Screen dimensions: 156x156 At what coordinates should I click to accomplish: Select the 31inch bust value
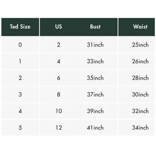(x=95, y=45)
